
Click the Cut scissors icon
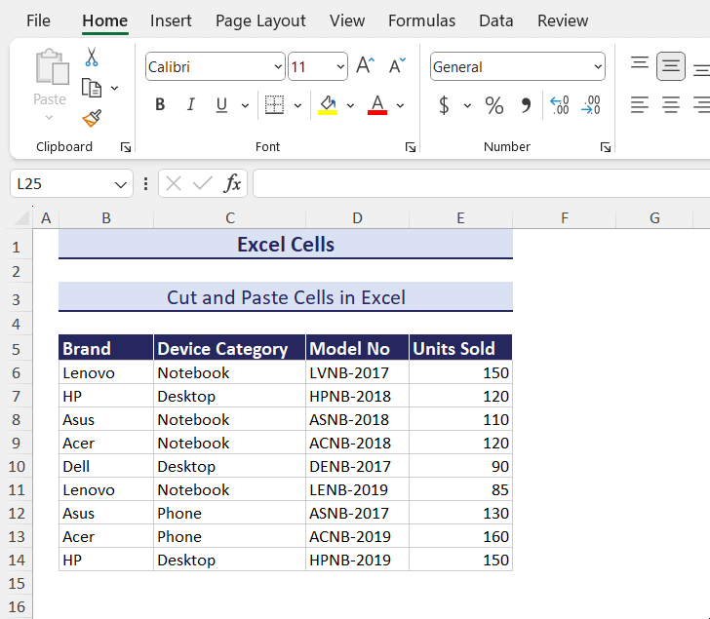(92, 58)
